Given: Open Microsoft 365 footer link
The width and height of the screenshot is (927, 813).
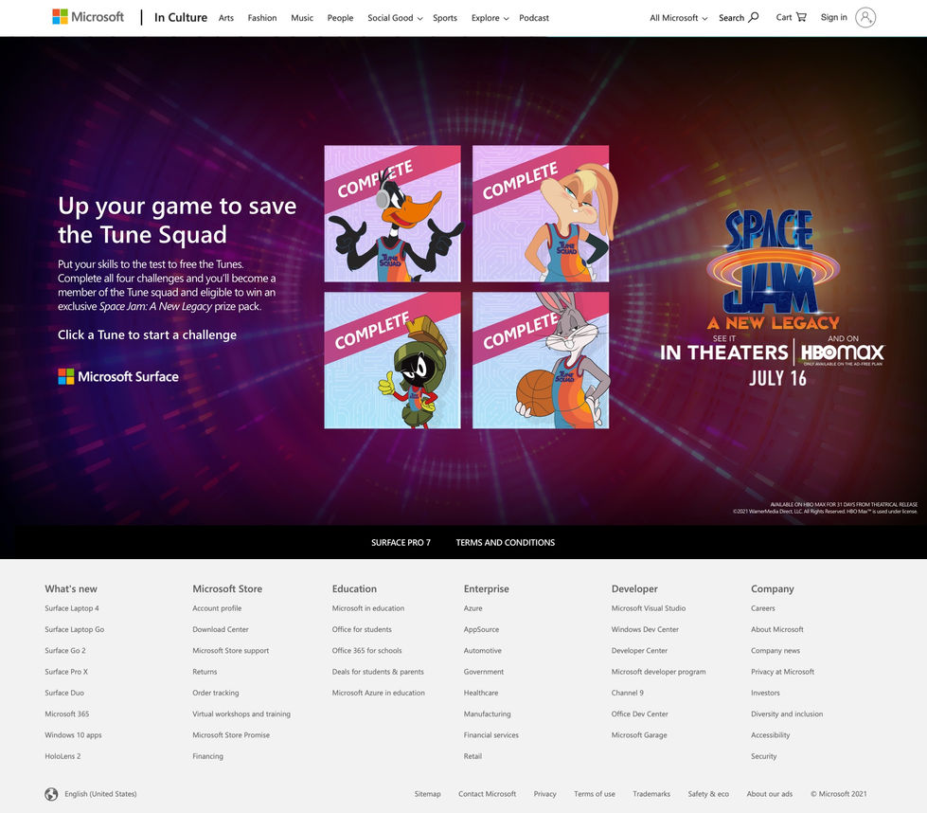Looking at the screenshot, I should [x=67, y=714].
